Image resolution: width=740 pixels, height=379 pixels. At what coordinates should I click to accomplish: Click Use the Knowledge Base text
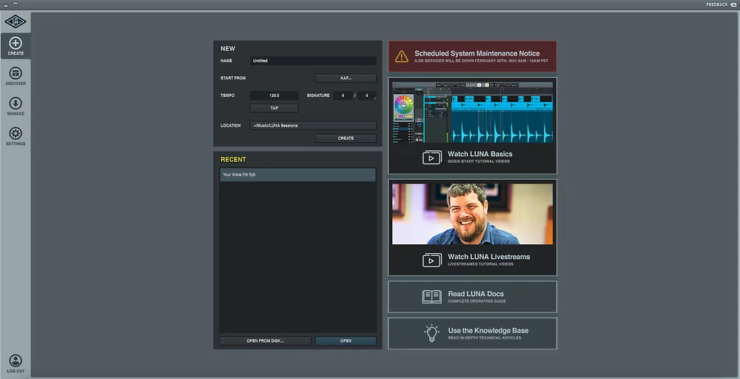pyautogui.click(x=488, y=330)
